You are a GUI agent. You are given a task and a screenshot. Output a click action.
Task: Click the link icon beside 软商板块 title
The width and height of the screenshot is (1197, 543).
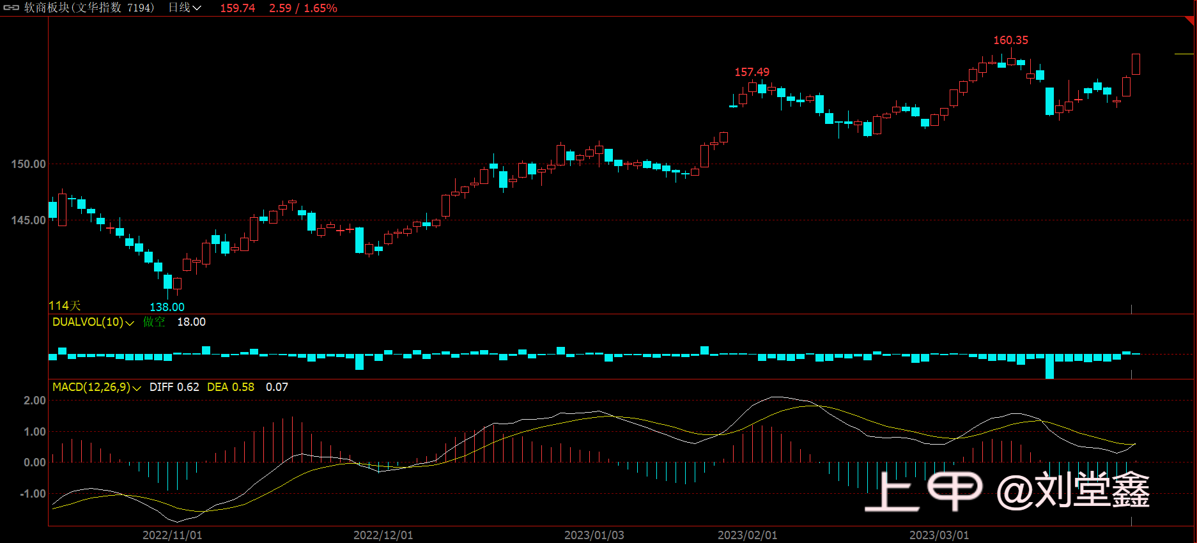pyautogui.click(x=12, y=8)
